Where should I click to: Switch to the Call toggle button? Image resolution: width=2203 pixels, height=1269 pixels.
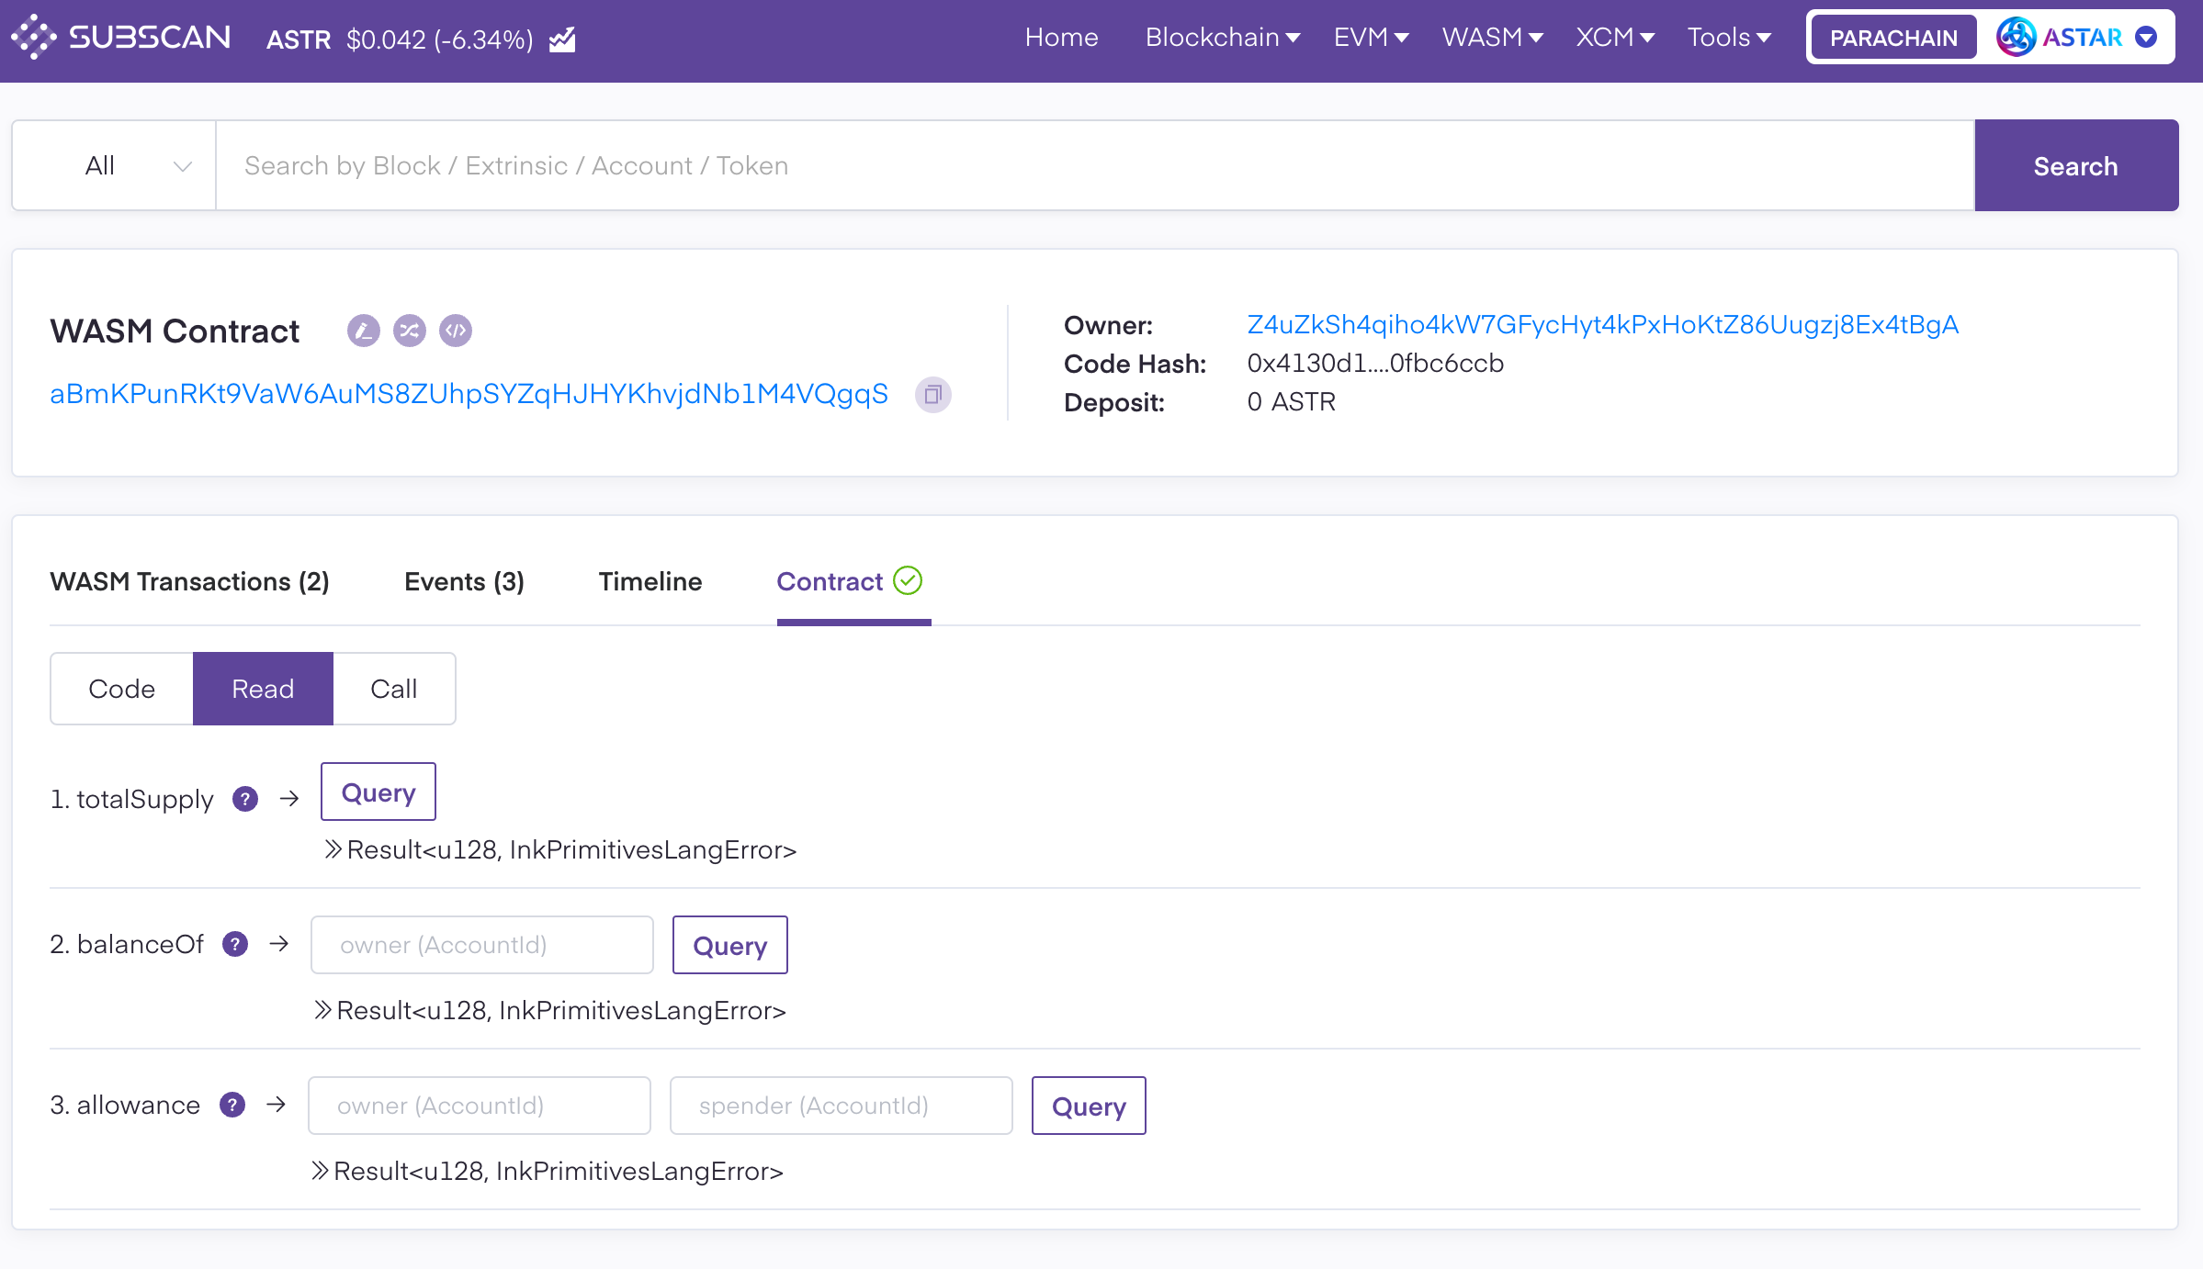tap(393, 689)
